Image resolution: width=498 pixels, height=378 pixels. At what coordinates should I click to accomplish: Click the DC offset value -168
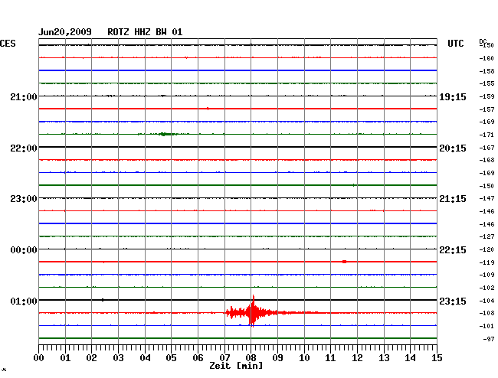487,160
